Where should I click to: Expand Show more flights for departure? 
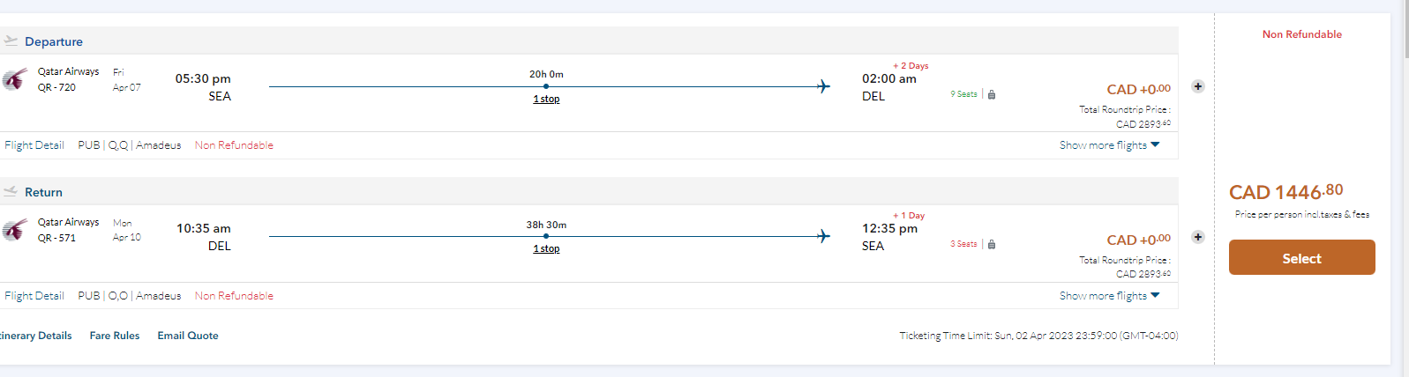(1109, 145)
